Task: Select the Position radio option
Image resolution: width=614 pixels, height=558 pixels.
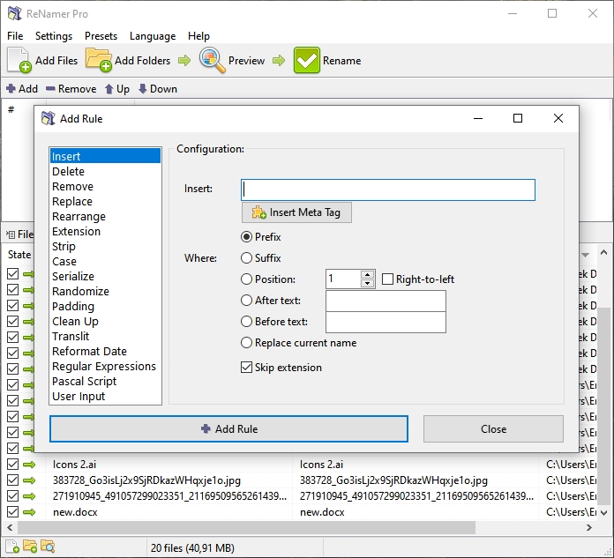Action: [x=246, y=279]
